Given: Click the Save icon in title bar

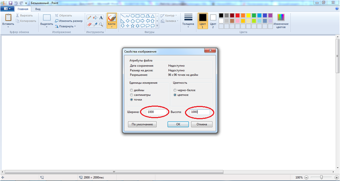Looking at the screenshot, I should (x=10, y=3).
